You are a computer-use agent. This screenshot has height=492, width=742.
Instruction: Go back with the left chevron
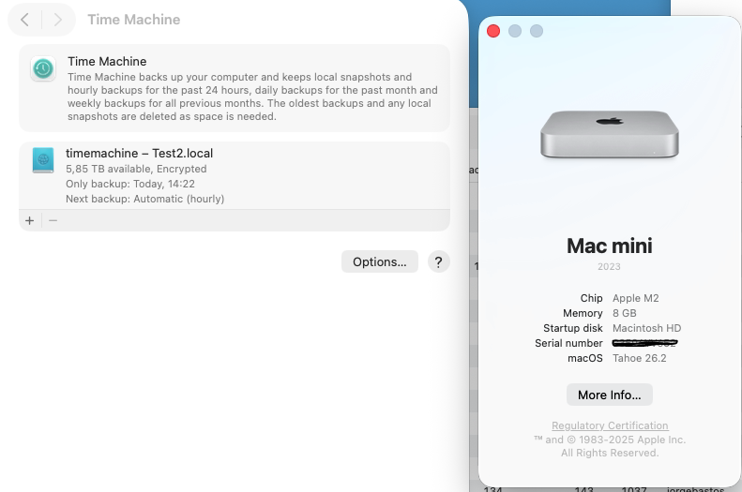pyautogui.click(x=25, y=20)
